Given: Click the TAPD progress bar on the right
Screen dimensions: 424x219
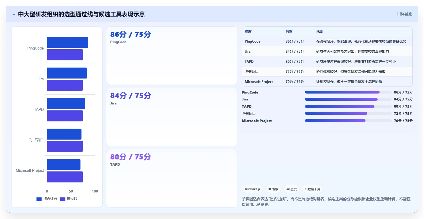Looking at the screenshot, I should [x=348, y=106].
